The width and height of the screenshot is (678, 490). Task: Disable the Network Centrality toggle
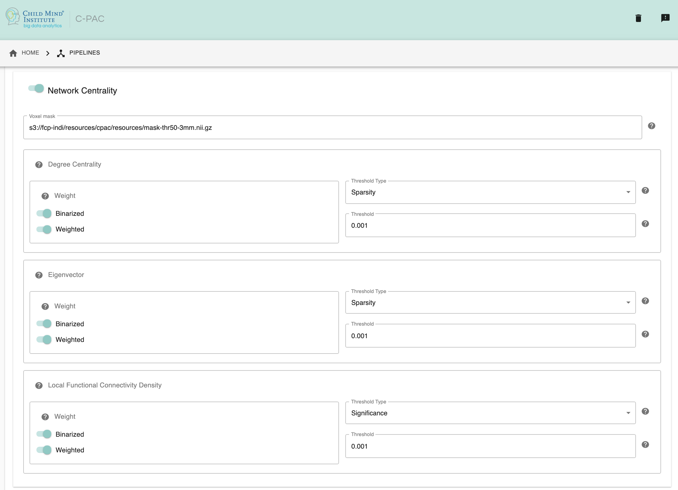pyautogui.click(x=35, y=88)
